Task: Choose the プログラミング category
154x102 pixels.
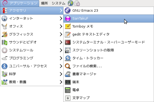Action: [x=32, y=58]
